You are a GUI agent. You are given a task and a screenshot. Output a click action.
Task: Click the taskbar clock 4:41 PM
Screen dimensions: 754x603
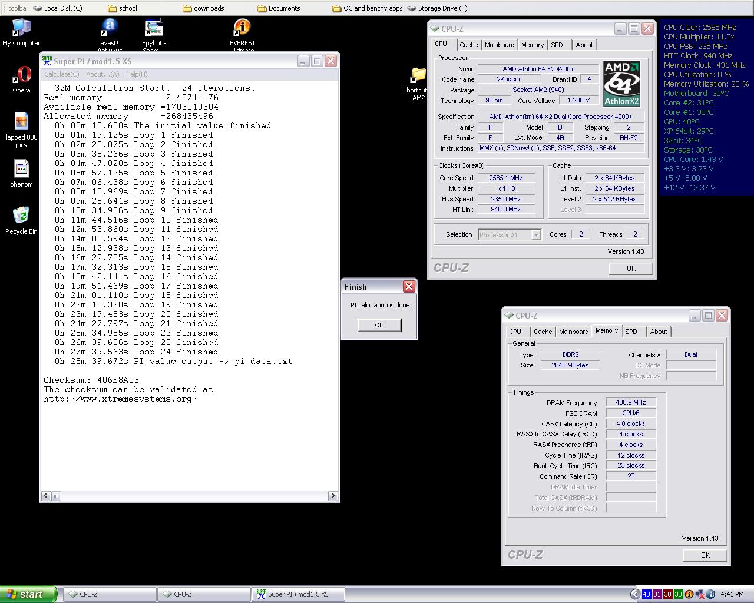pyautogui.click(x=732, y=594)
